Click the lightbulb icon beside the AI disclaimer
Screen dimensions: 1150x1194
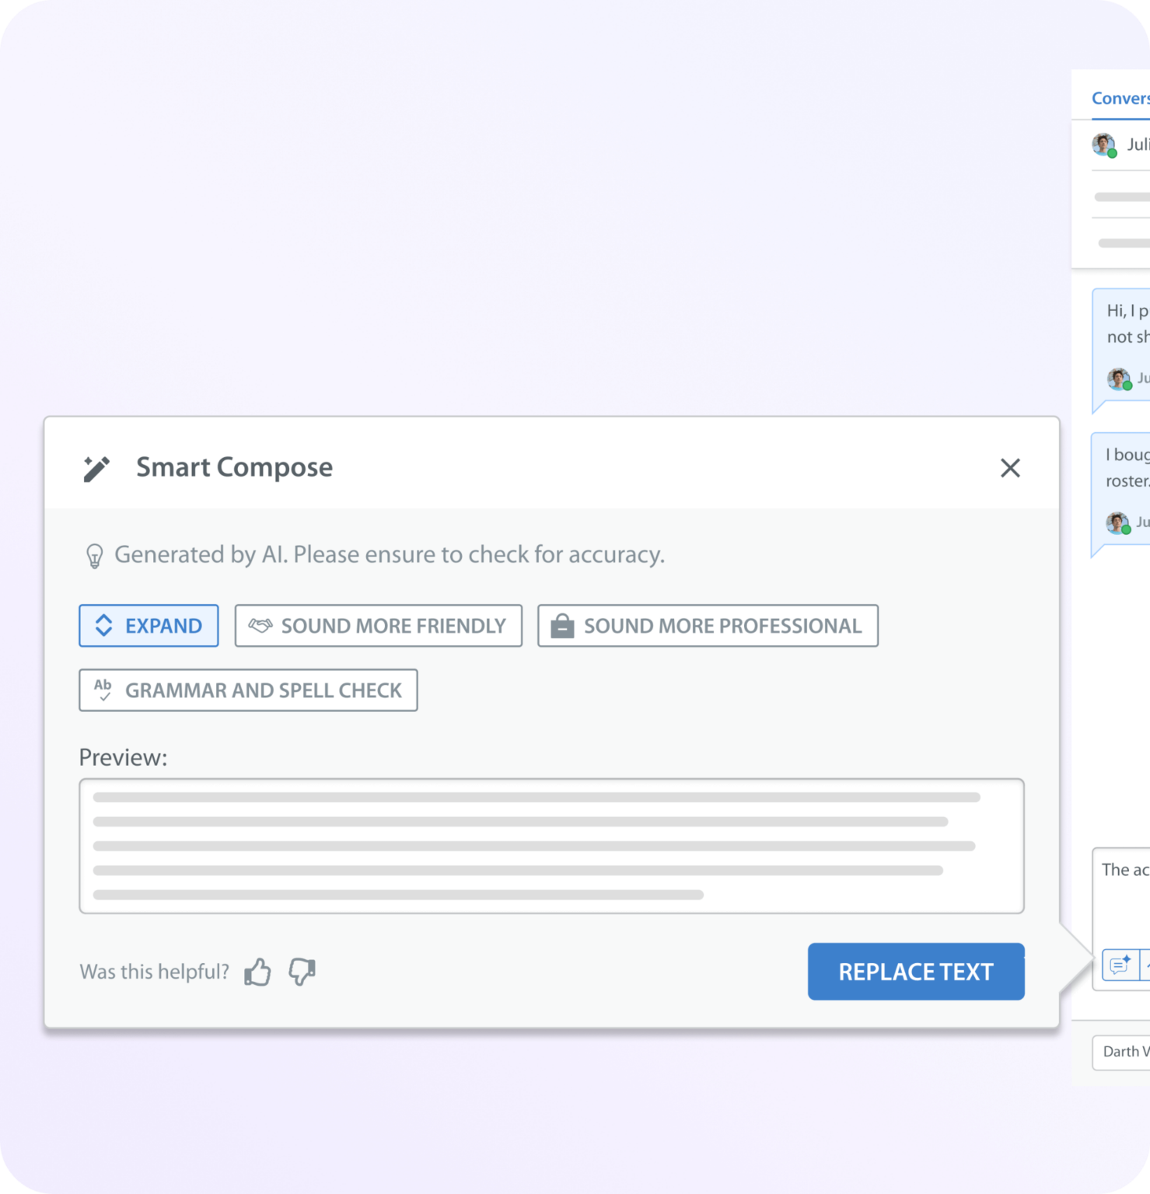(95, 554)
